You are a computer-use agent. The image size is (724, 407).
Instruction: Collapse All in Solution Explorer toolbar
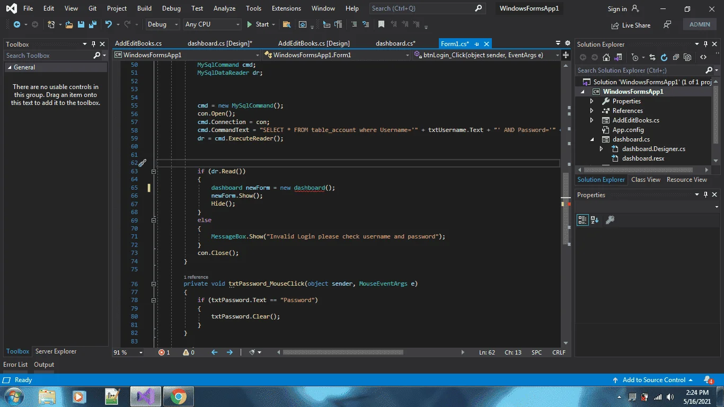(676, 57)
